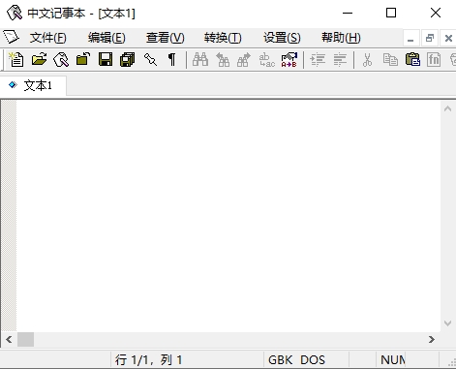Click the A→B conversion toolbar icon

[289, 60]
